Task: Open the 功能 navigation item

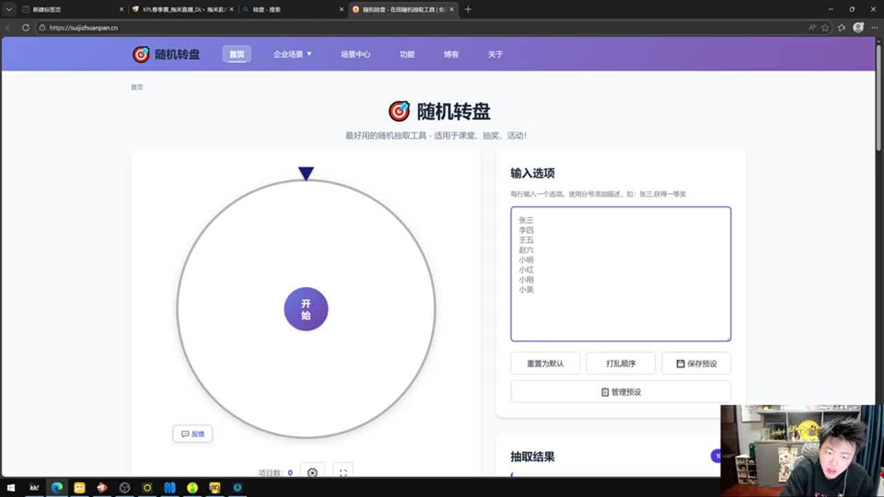Action: [x=407, y=55]
